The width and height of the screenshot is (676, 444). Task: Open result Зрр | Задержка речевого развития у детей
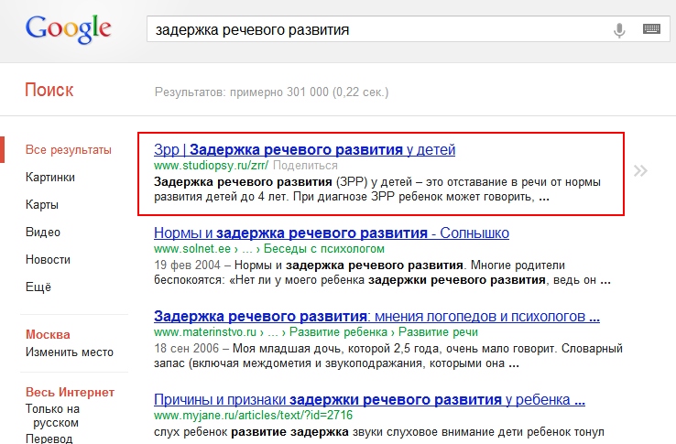pos(304,149)
